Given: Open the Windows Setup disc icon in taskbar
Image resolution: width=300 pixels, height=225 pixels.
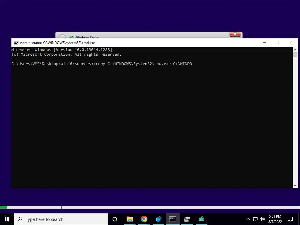Looking at the screenshot, I should [187, 219].
